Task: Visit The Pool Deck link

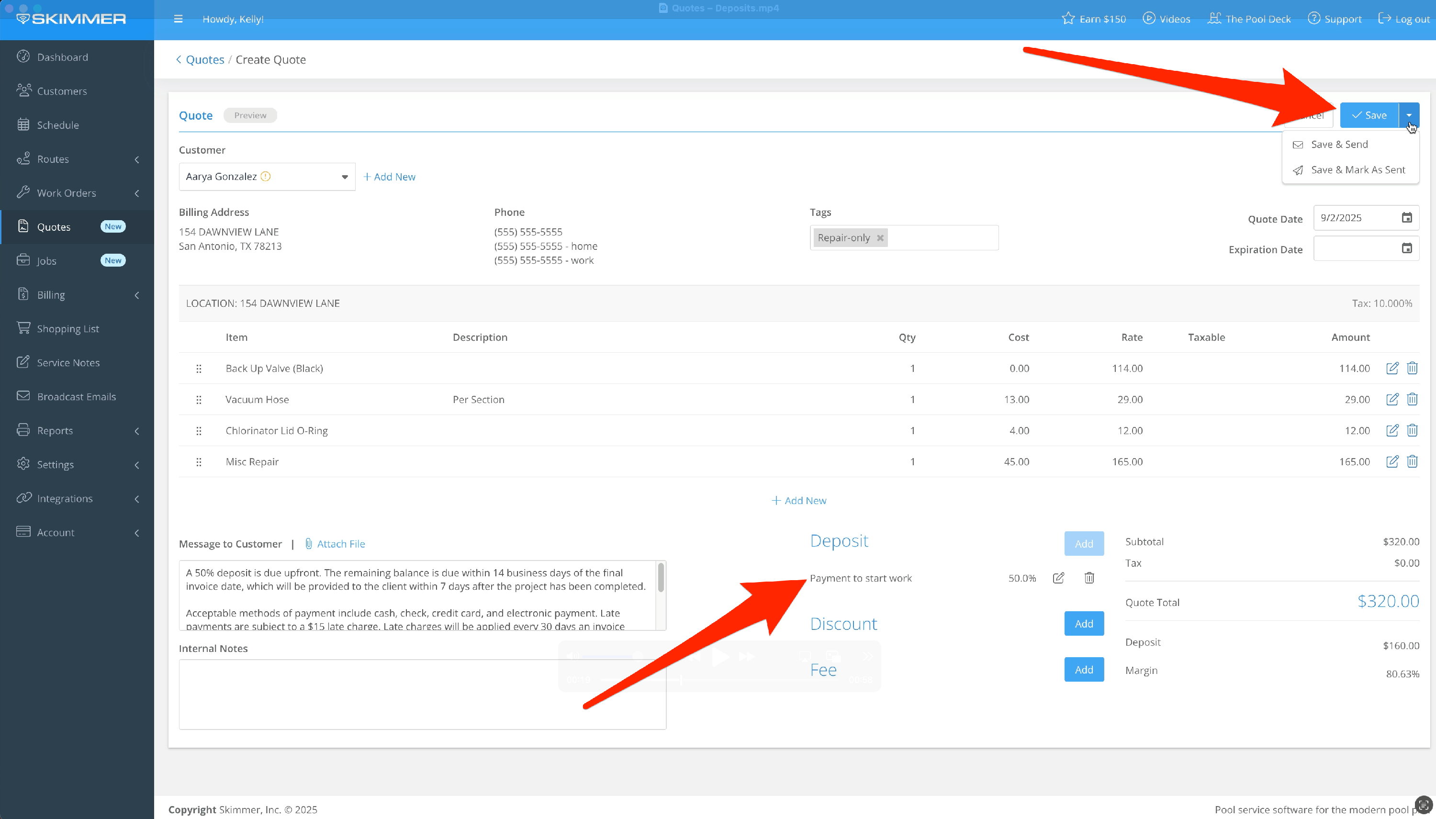Action: pos(1249,19)
